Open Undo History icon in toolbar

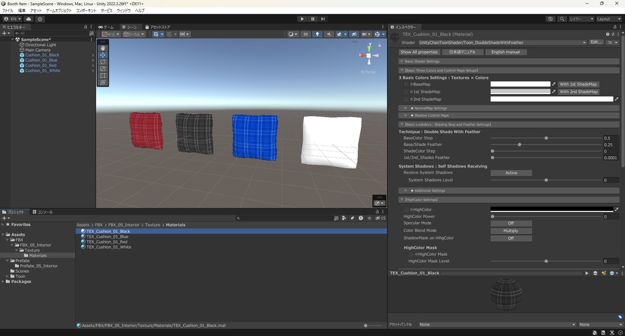coord(551,19)
